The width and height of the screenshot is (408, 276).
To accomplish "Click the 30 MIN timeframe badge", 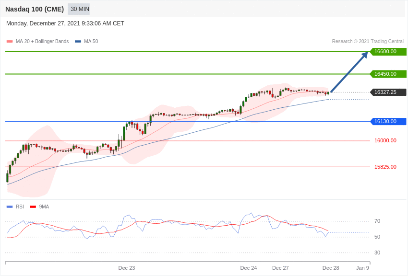I will (x=79, y=9).
